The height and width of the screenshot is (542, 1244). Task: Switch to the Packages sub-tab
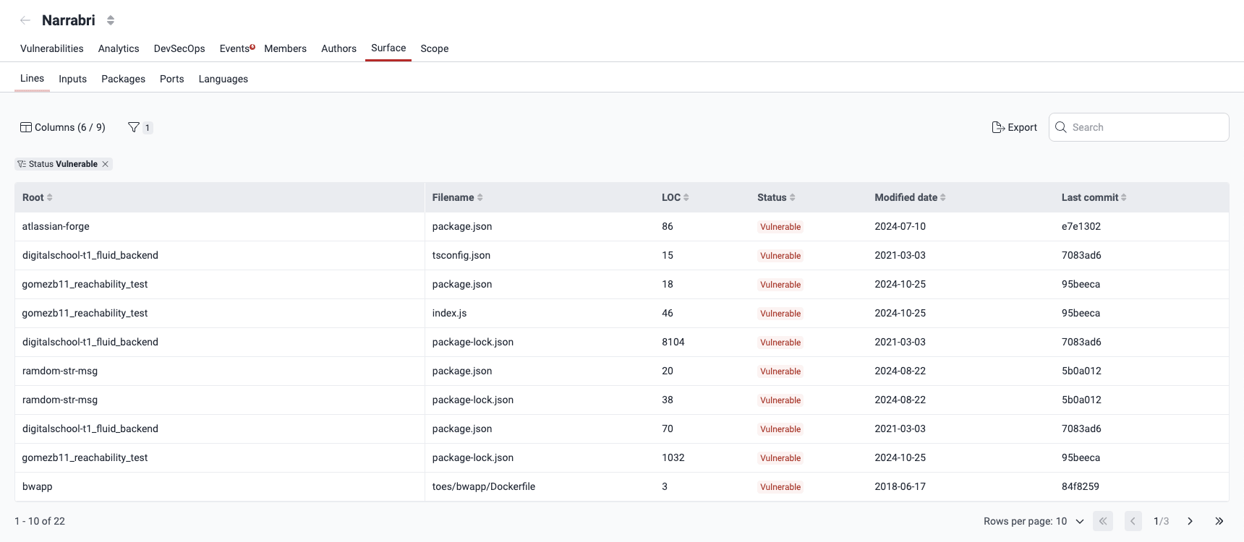pos(123,79)
